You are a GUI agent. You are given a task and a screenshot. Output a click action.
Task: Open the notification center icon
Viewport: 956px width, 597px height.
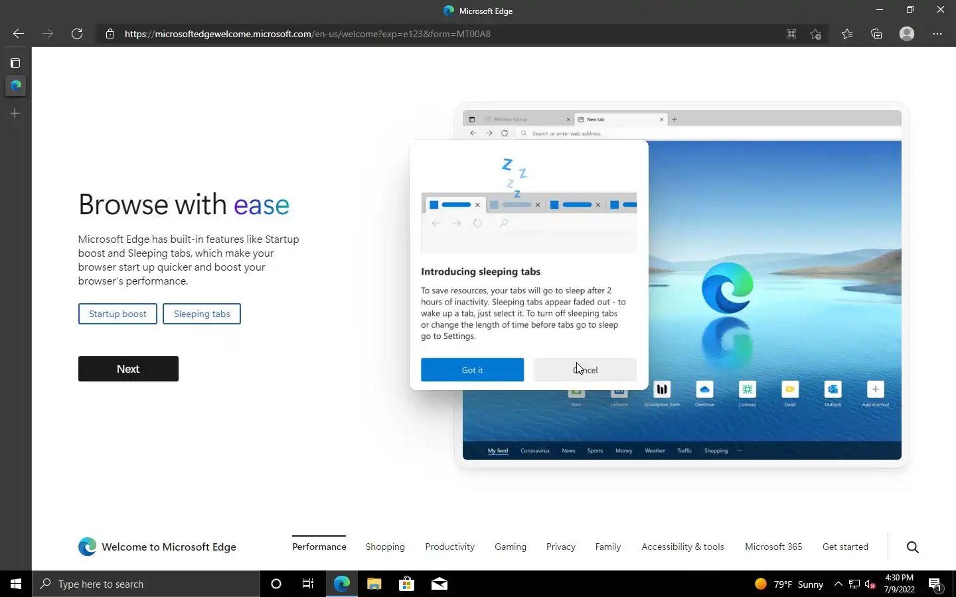click(x=935, y=584)
